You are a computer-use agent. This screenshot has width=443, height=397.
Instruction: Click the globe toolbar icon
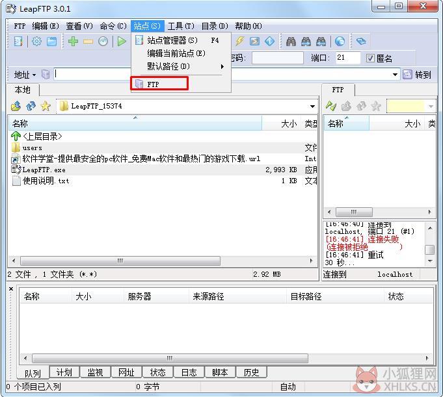(x=340, y=42)
